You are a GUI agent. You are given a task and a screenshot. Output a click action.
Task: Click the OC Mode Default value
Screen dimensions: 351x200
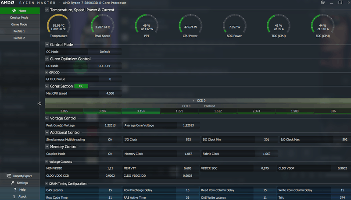click(104, 52)
